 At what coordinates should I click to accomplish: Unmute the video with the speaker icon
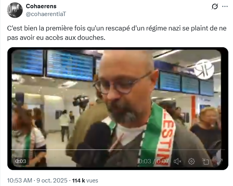pyautogui.click(x=177, y=161)
